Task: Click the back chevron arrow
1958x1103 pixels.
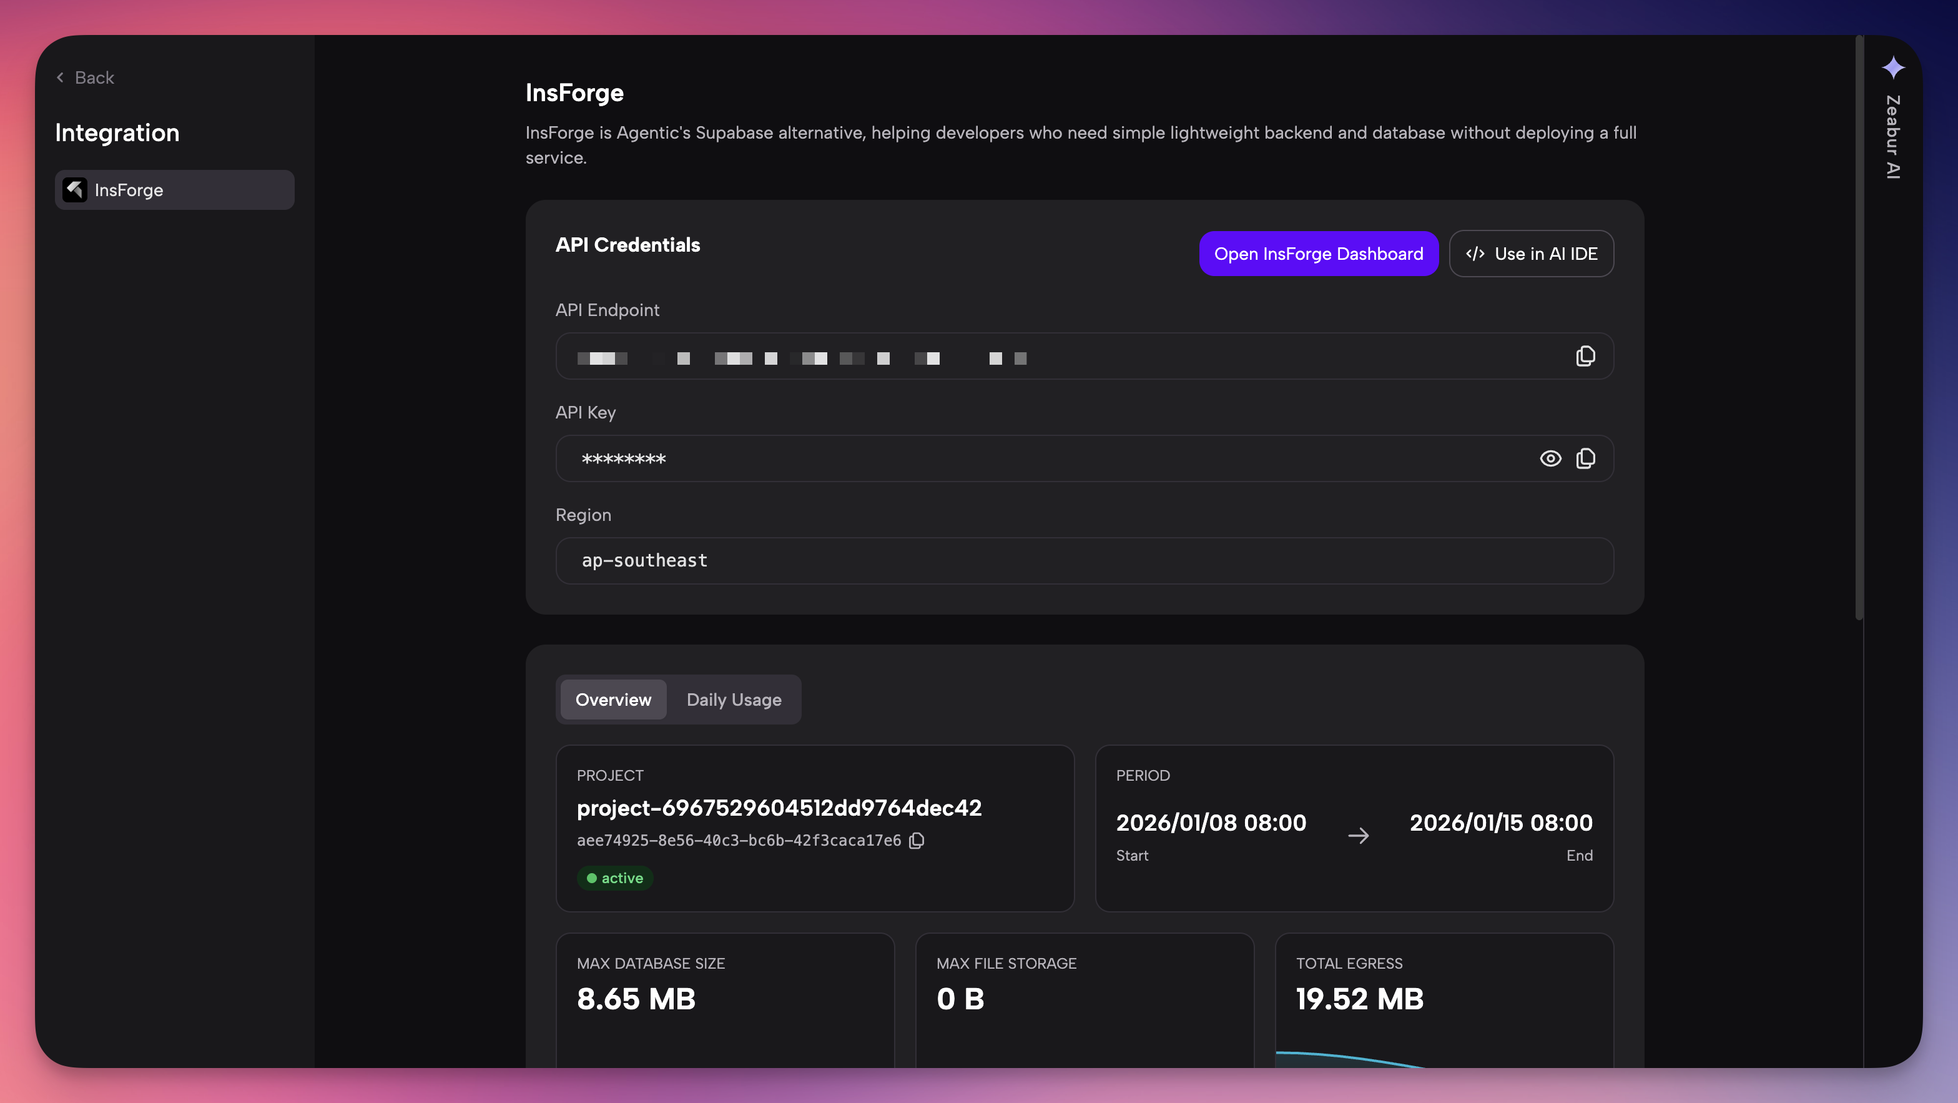Action: [x=59, y=77]
